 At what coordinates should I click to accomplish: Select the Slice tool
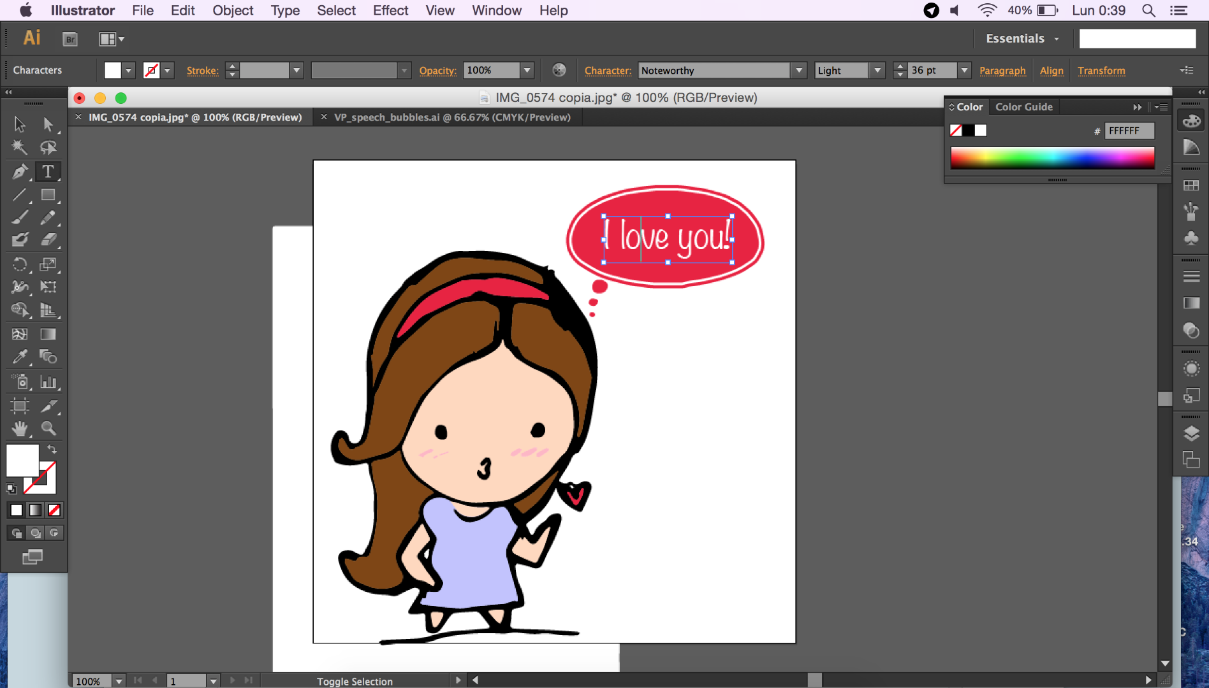click(48, 405)
